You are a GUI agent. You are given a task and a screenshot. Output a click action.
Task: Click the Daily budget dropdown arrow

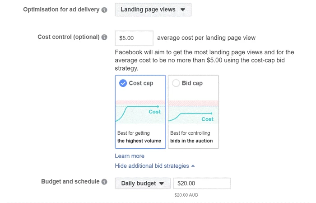tap(162, 184)
